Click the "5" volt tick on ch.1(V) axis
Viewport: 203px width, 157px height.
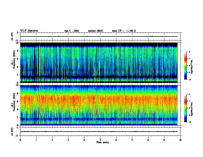pyautogui.click(x=18, y=33)
